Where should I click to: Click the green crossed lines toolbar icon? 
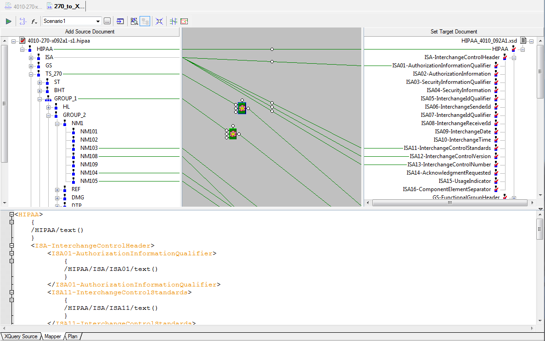pos(174,21)
